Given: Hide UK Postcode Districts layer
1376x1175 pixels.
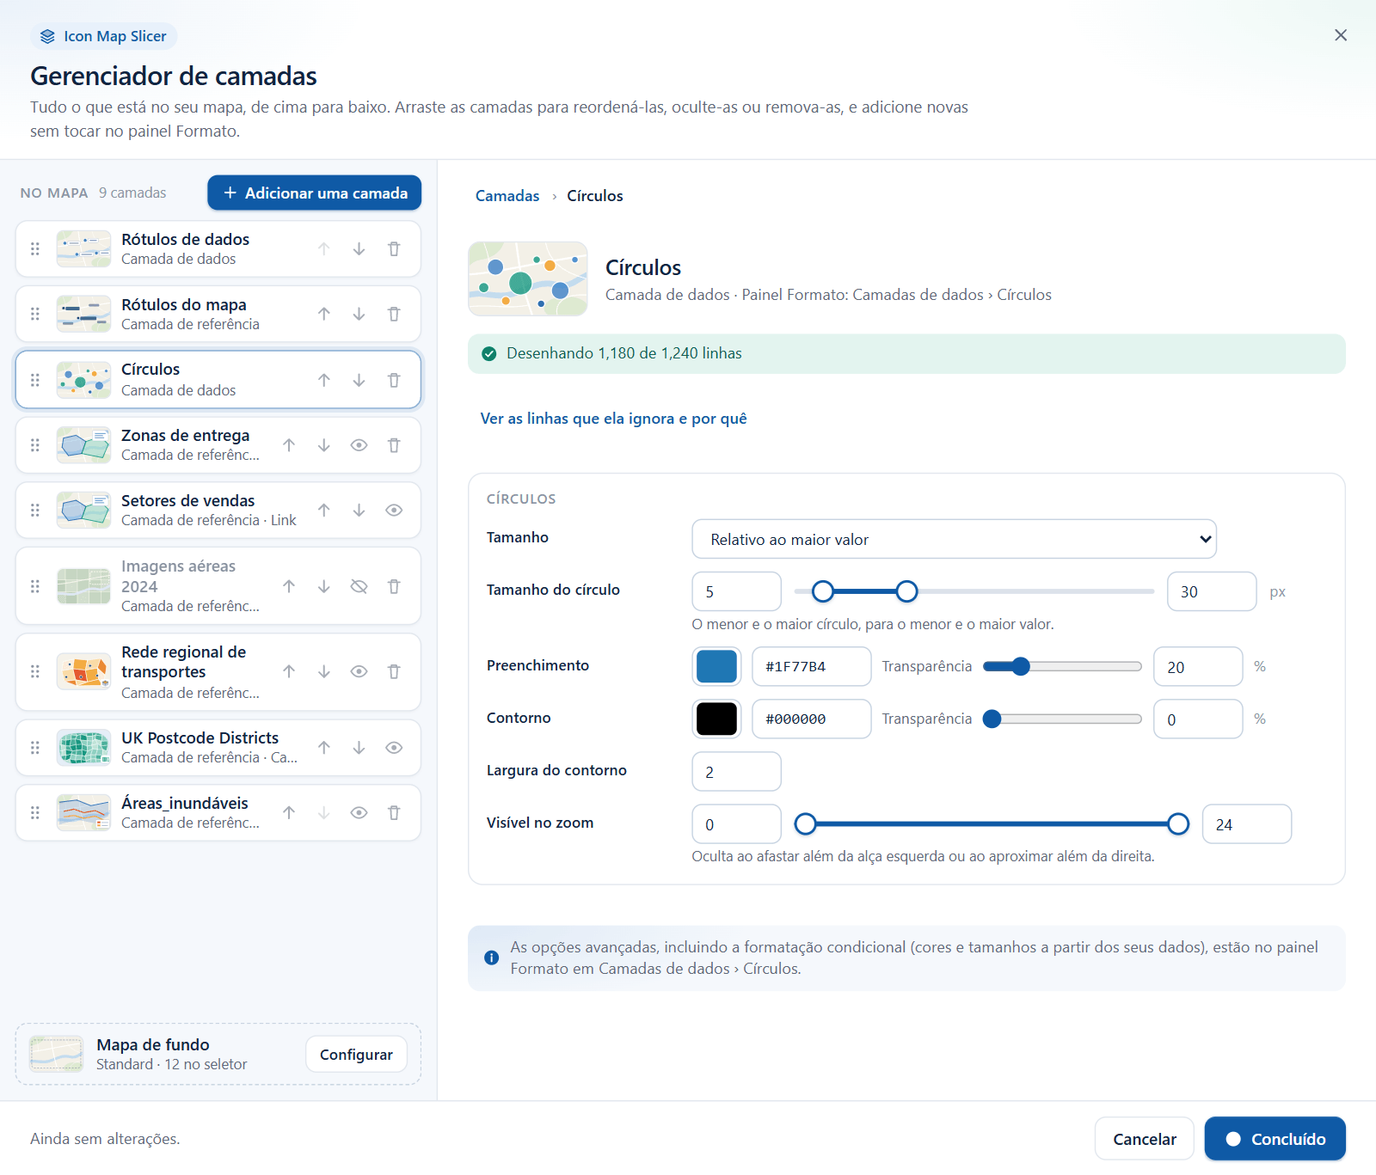Looking at the screenshot, I should click(394, 748).
